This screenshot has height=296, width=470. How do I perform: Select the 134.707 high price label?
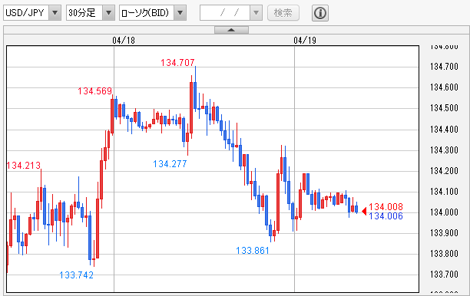click(x=177, y=63)
